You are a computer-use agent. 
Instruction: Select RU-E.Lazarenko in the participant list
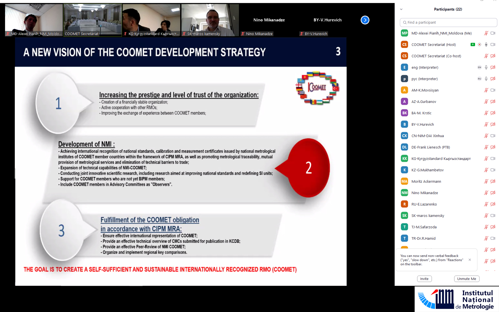424,204
